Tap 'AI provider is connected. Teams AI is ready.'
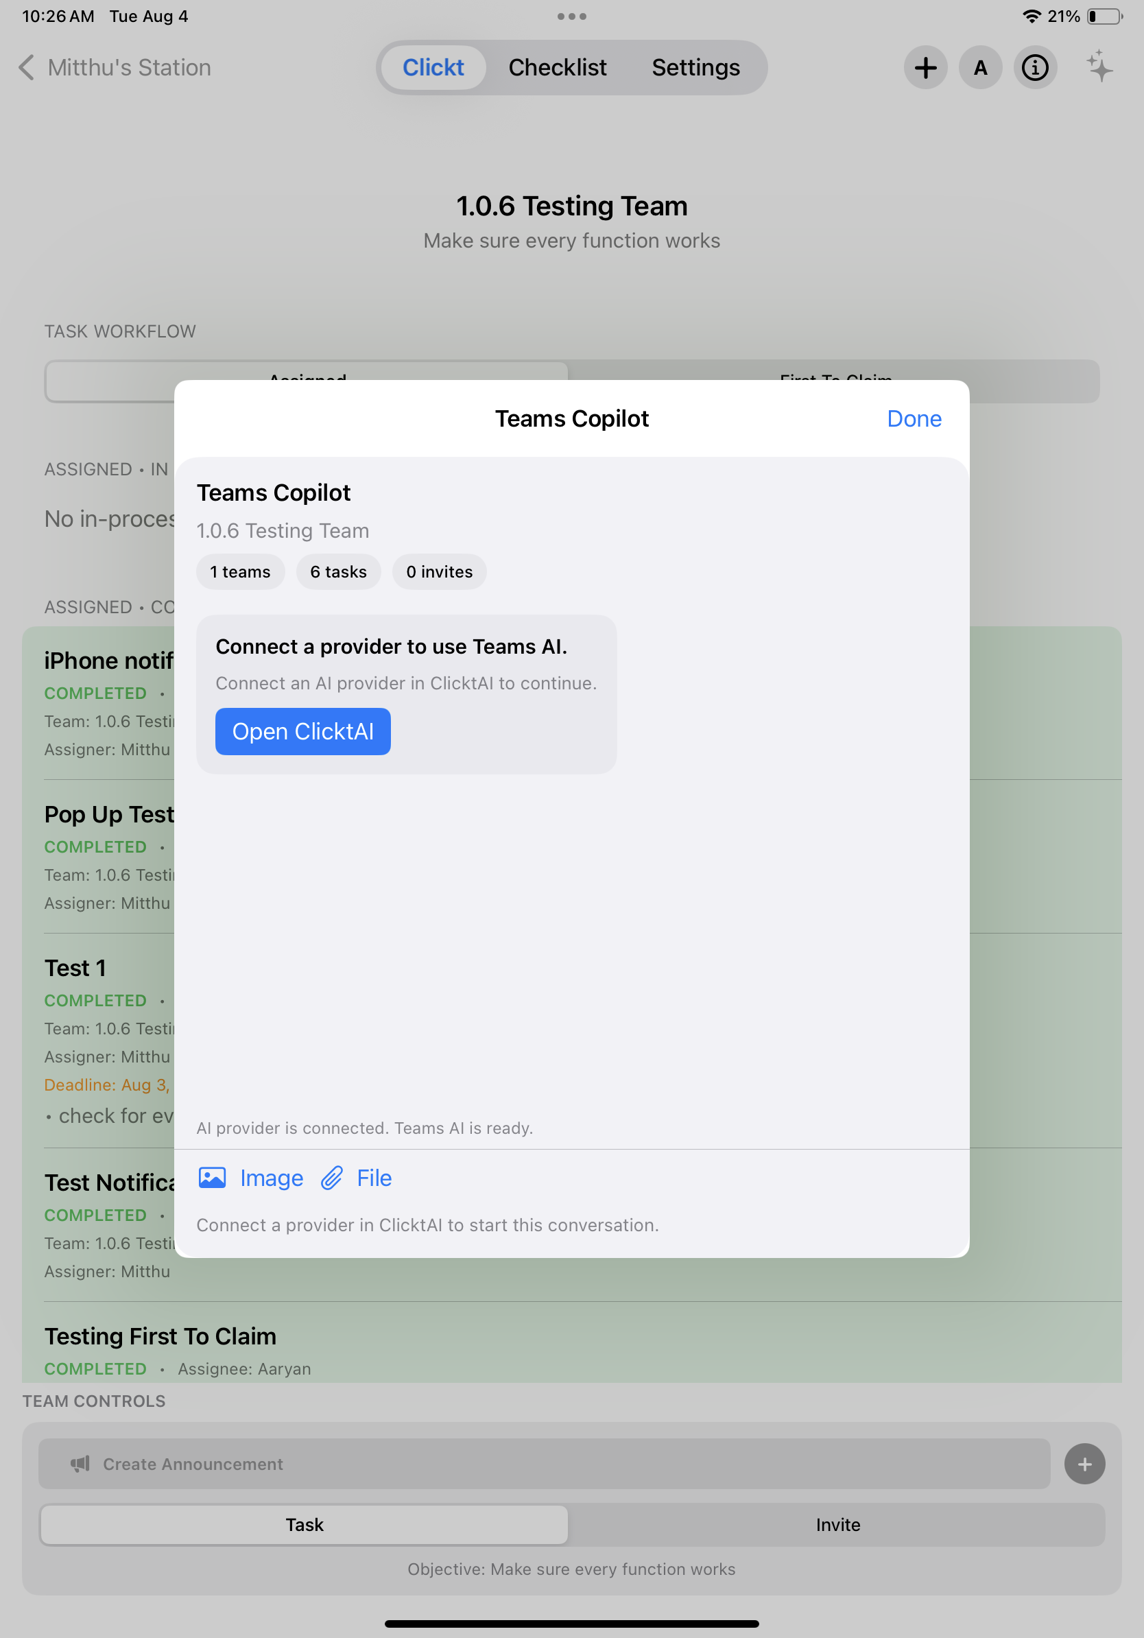 coord(364,1128)
